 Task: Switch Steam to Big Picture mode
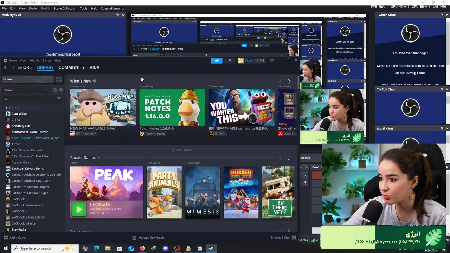point(272,60)
